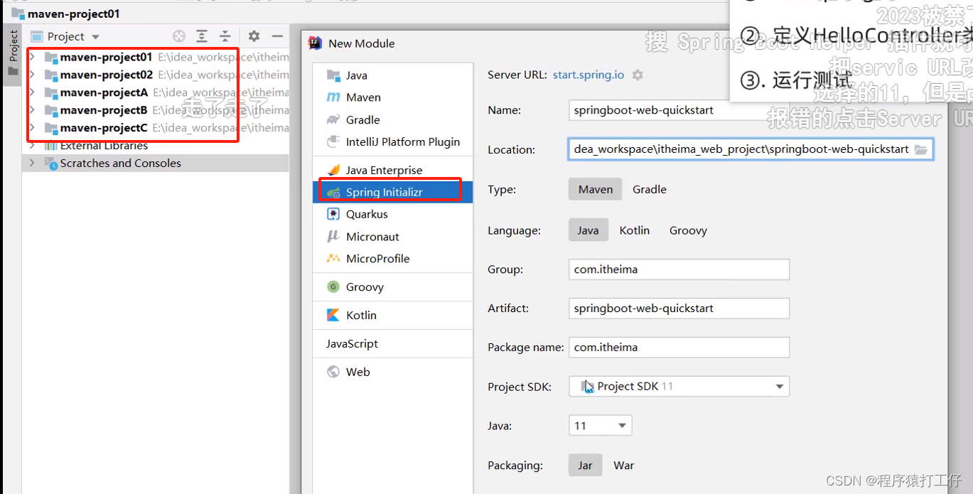Click the Kotlin icon in module list
This screenshot has width=973, height=494.
(x=333, y=315)
